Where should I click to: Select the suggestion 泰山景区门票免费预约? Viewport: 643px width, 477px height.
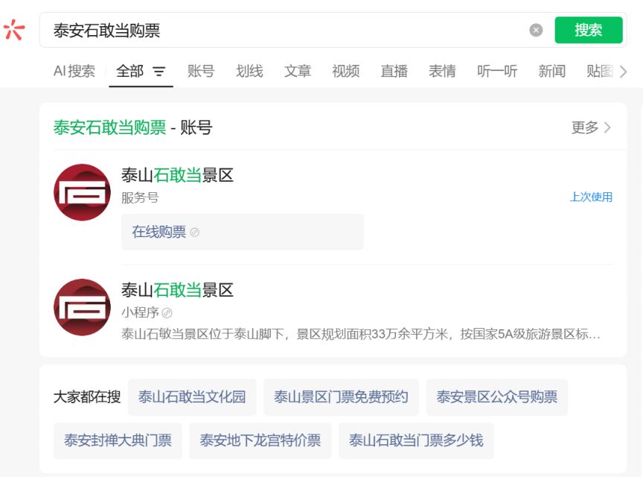341,397
